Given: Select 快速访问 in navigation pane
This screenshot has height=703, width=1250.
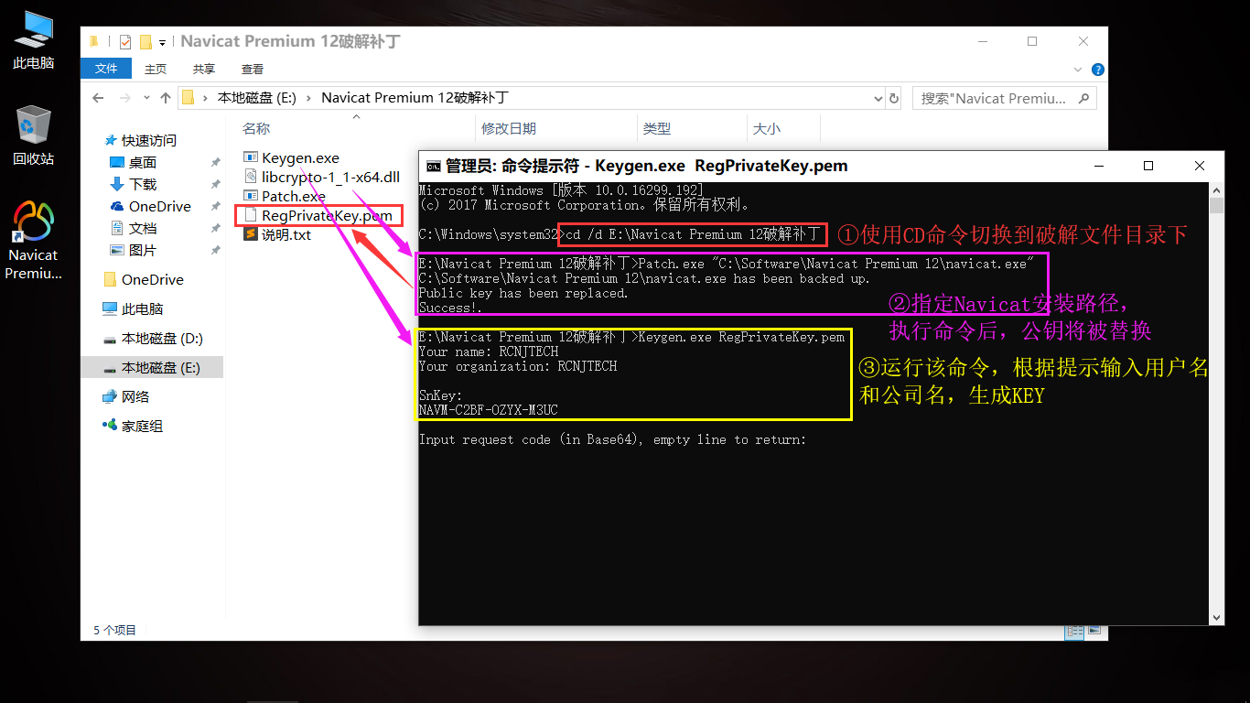Looking at the screenshot, I should tap(149, 140).
